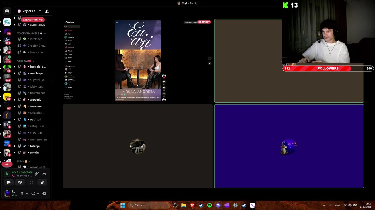Deafen audio with headphones icon
Image resolution: width=375 pixels, height=210 pixels.
point(33,193)
